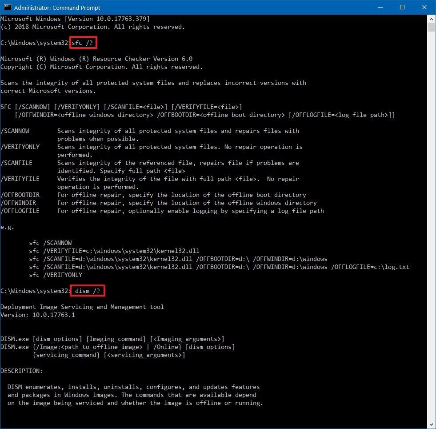Maximize the Command Prompt window

402,7
